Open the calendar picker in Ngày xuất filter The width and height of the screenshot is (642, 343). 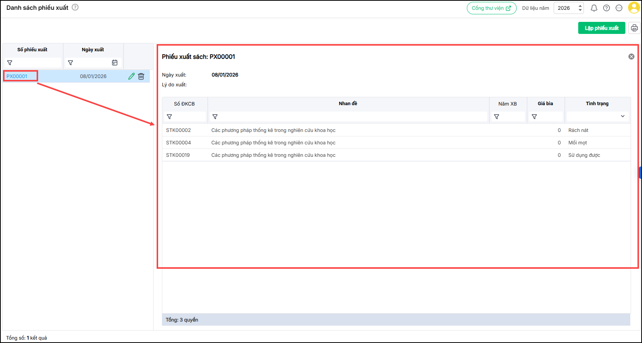[x=115, y=63]
